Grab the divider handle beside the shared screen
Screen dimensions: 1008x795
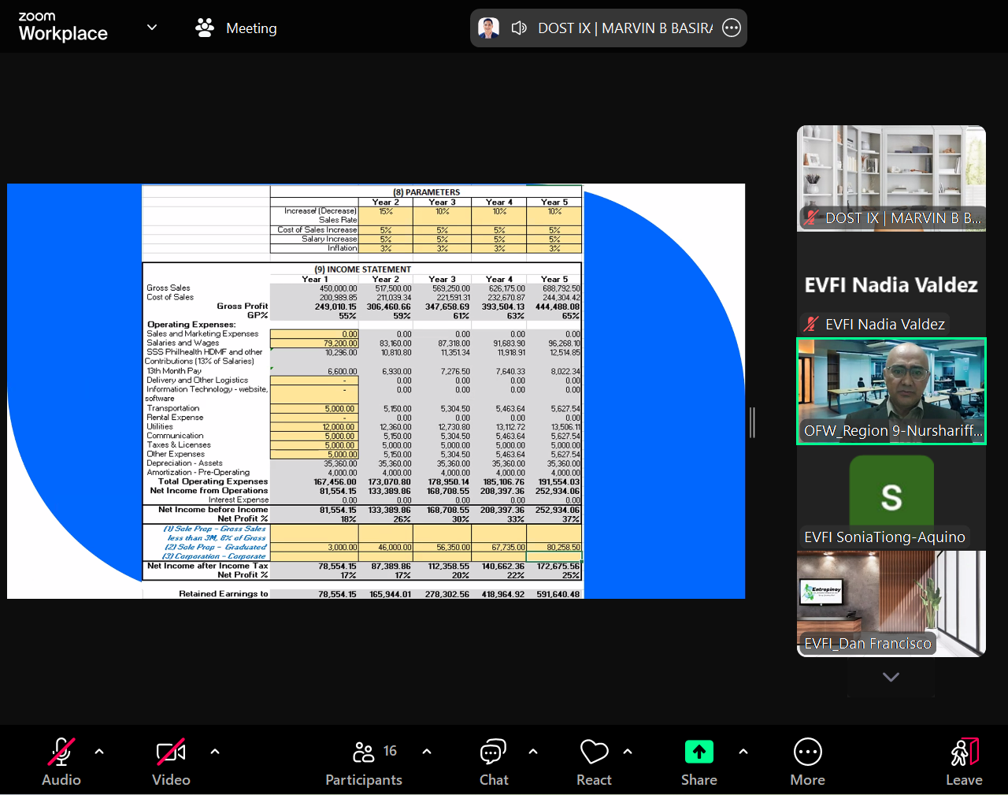pos(752,423)
